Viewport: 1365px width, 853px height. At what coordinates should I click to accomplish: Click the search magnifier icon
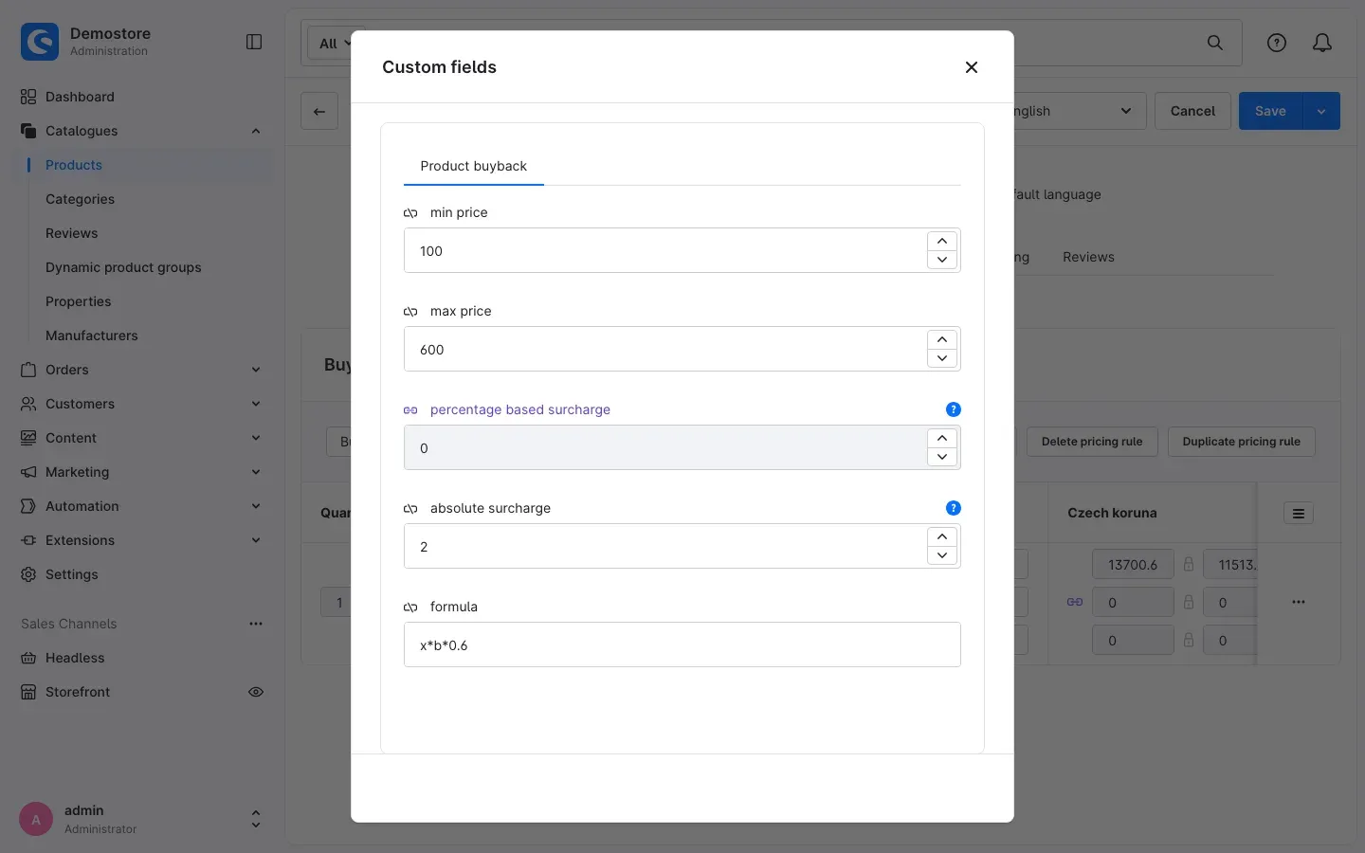pos(1215,43)
